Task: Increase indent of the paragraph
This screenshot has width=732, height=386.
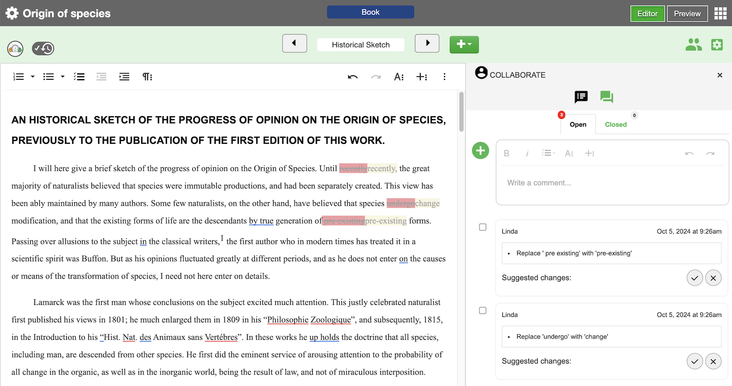Action: (124, 77)
